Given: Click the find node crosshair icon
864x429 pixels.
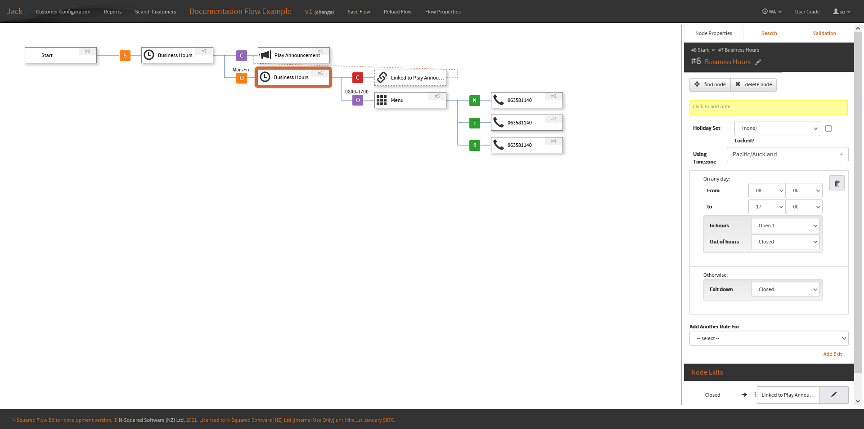Looking at the screenshot, I should pyautogui.click(x=698, y=84).
